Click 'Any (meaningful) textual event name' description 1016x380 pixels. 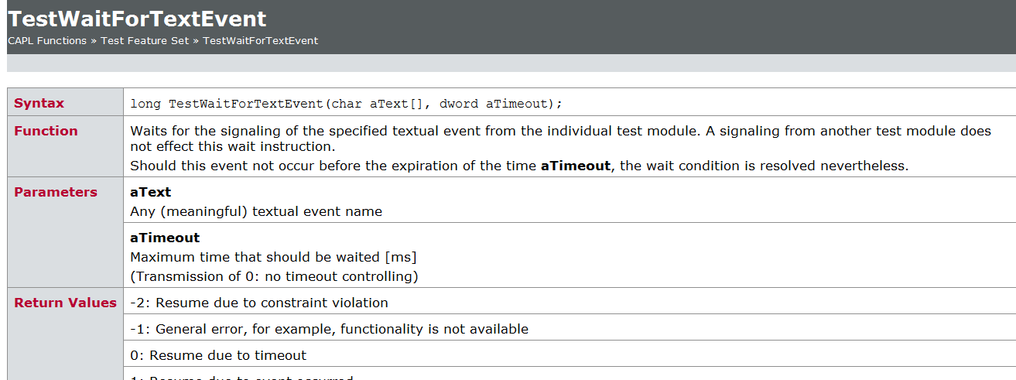click(256, 211)
